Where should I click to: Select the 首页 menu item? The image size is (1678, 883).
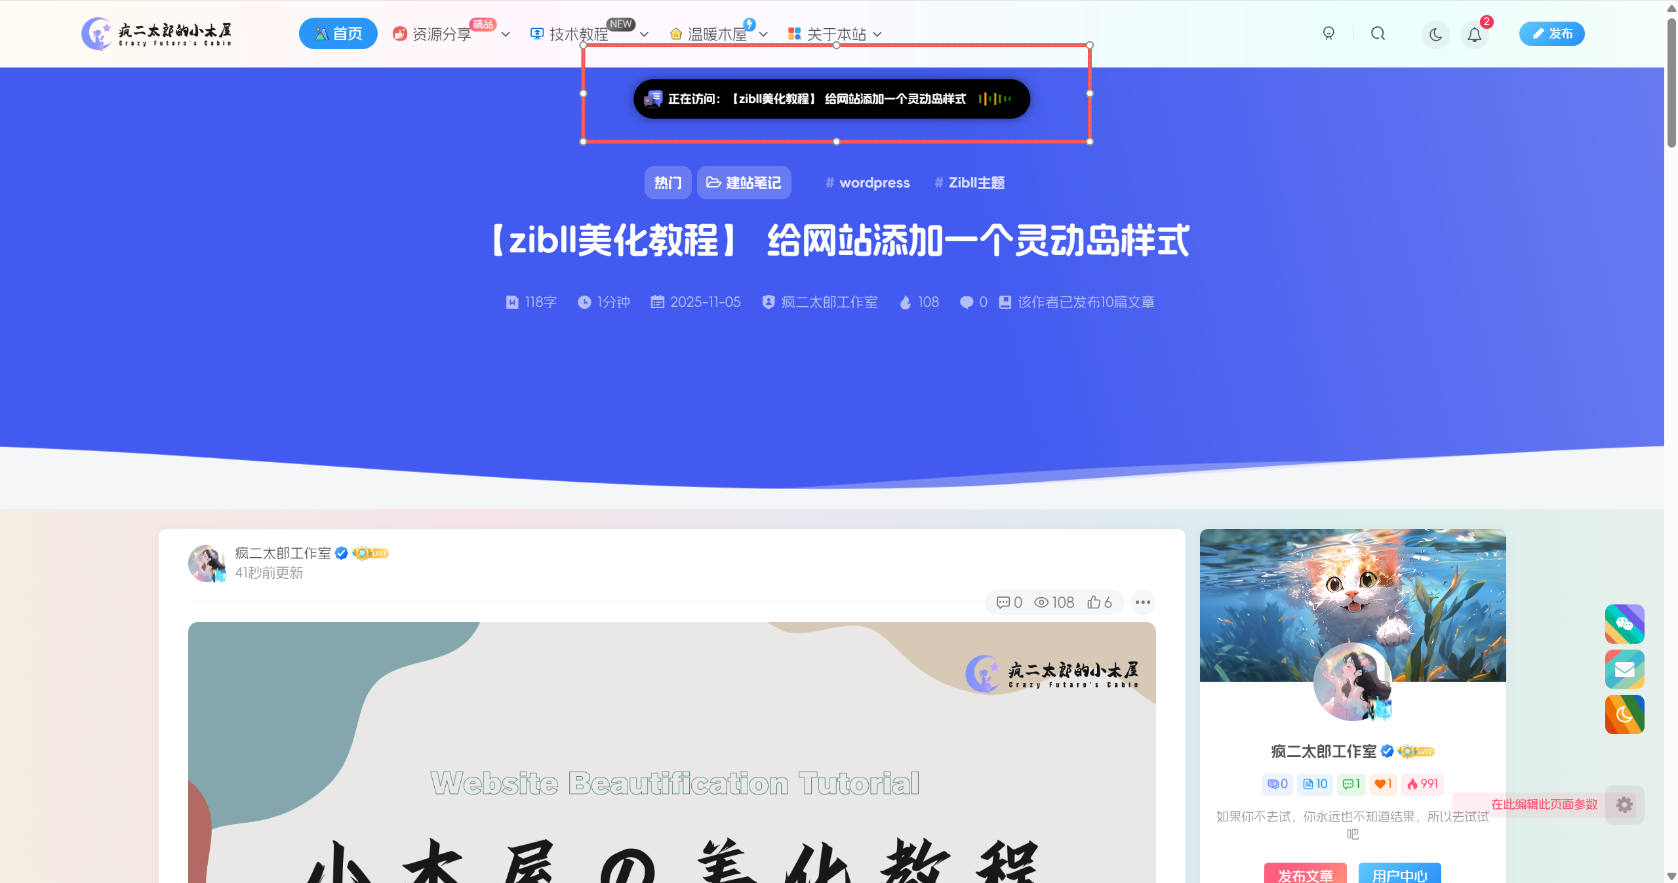point(338,33)
